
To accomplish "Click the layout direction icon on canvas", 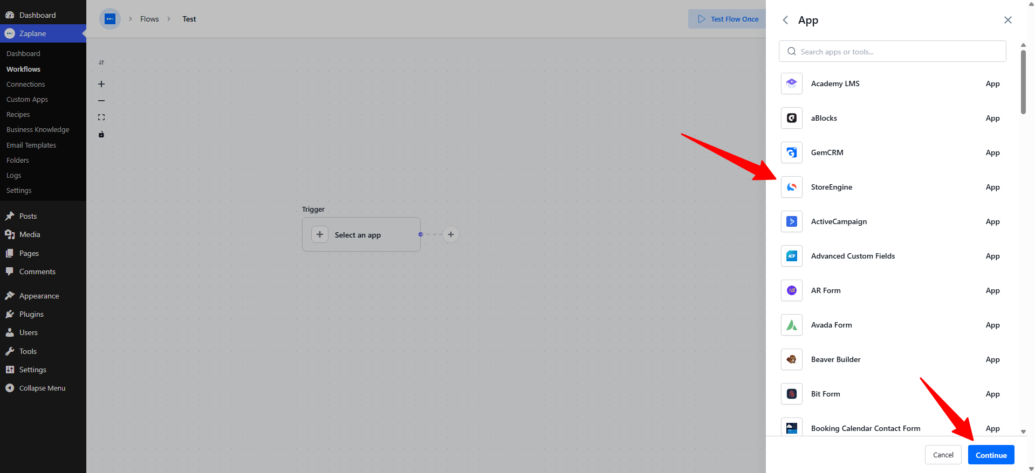I will click(101, 62).
